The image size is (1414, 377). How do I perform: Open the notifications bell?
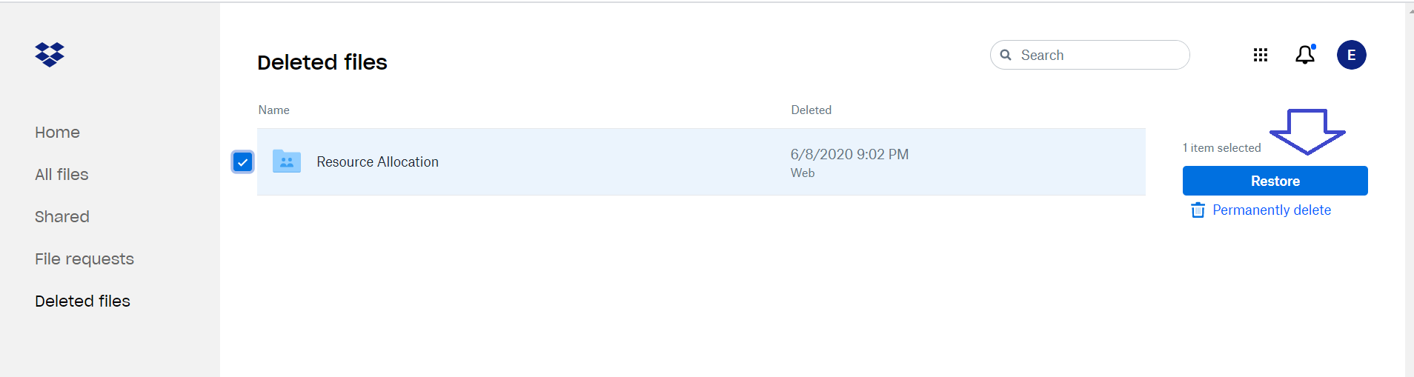coord(1305,54)
